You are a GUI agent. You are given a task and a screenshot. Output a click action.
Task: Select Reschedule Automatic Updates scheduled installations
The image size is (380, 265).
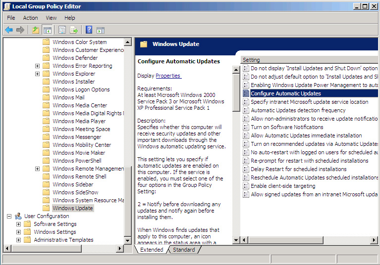[314, 177]
